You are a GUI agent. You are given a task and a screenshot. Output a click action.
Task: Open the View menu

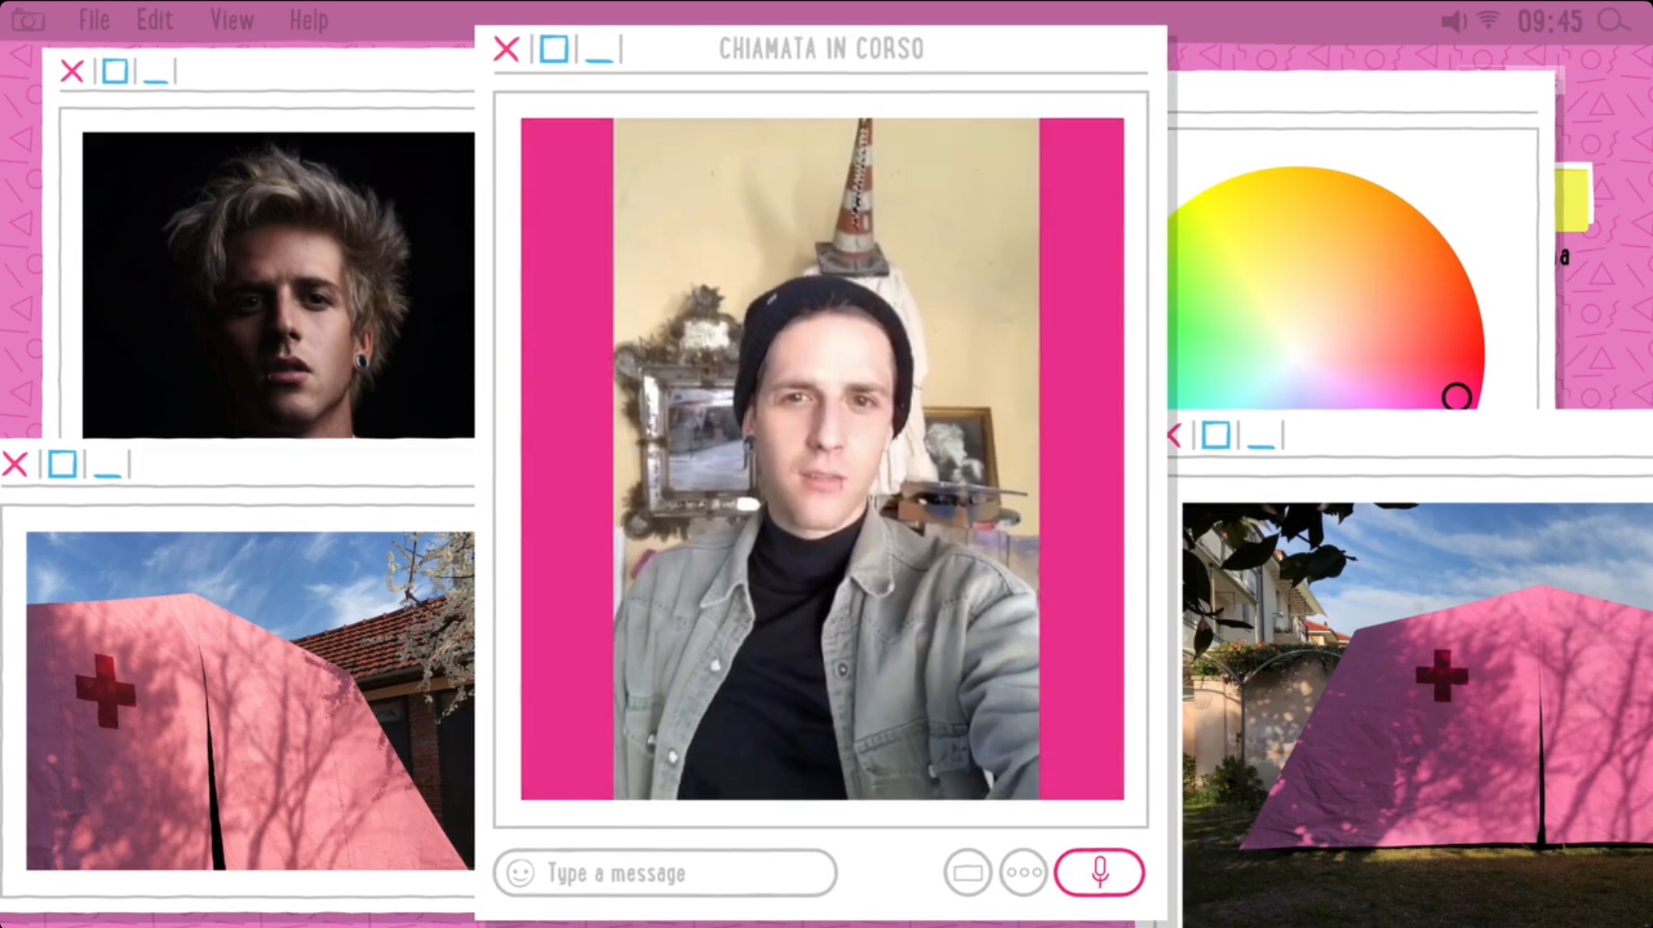(x=232, y=19)
